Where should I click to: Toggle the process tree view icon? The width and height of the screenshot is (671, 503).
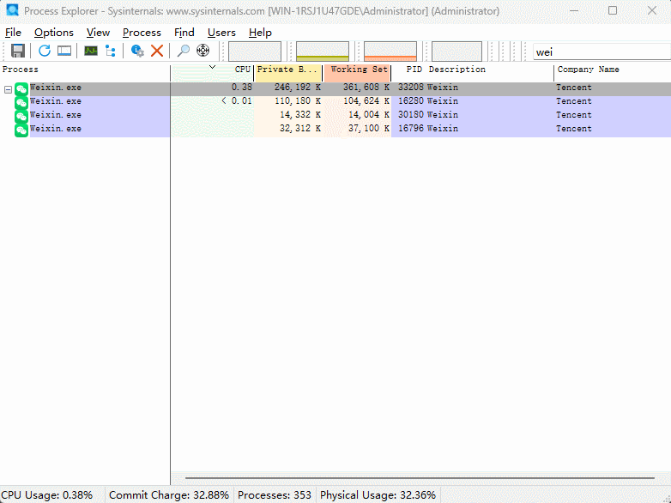[111, 52]
